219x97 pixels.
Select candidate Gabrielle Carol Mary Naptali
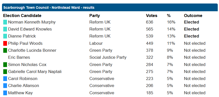[35, 71]
